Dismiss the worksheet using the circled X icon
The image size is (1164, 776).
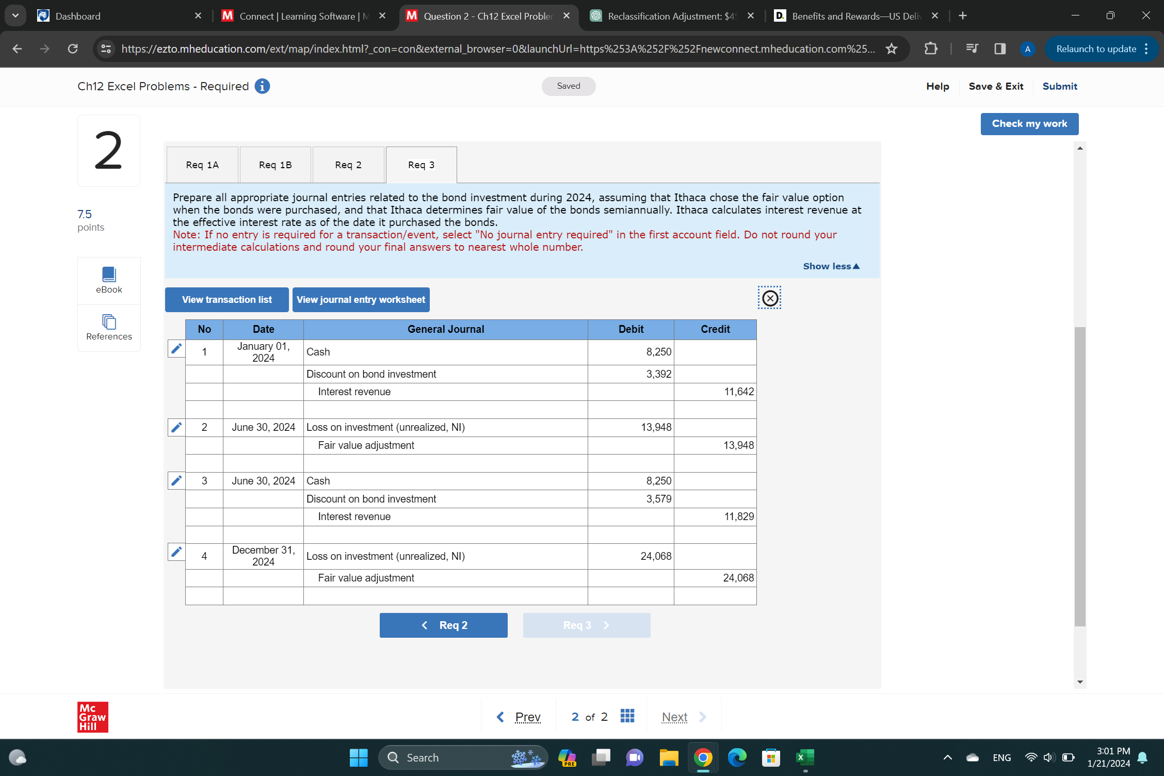769,298
